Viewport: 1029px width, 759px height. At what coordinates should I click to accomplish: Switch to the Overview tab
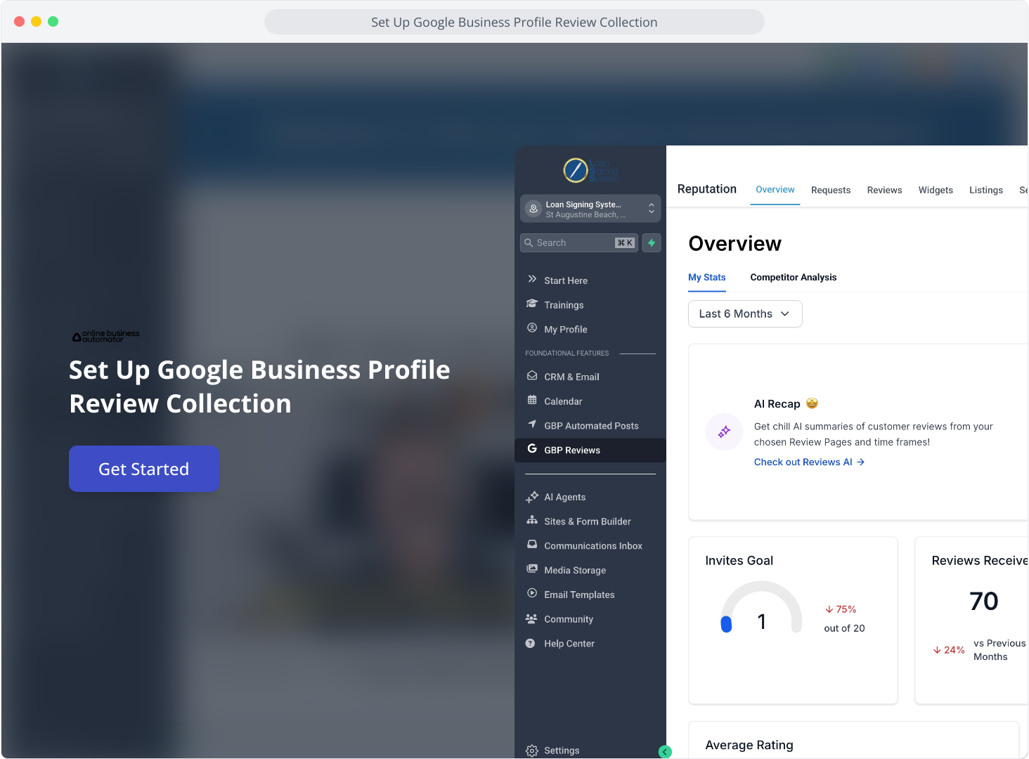[x=775, y=190]
